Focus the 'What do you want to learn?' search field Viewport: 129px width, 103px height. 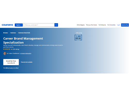(x=39, y=25)
